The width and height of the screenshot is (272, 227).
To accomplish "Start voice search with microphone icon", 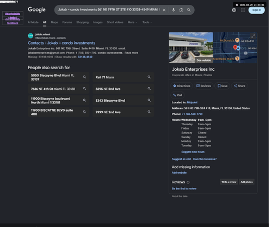I will [174, 10].
